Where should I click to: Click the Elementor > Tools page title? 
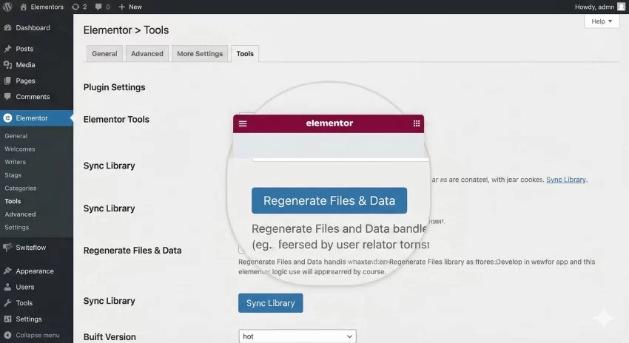click(x=126, y=30)
